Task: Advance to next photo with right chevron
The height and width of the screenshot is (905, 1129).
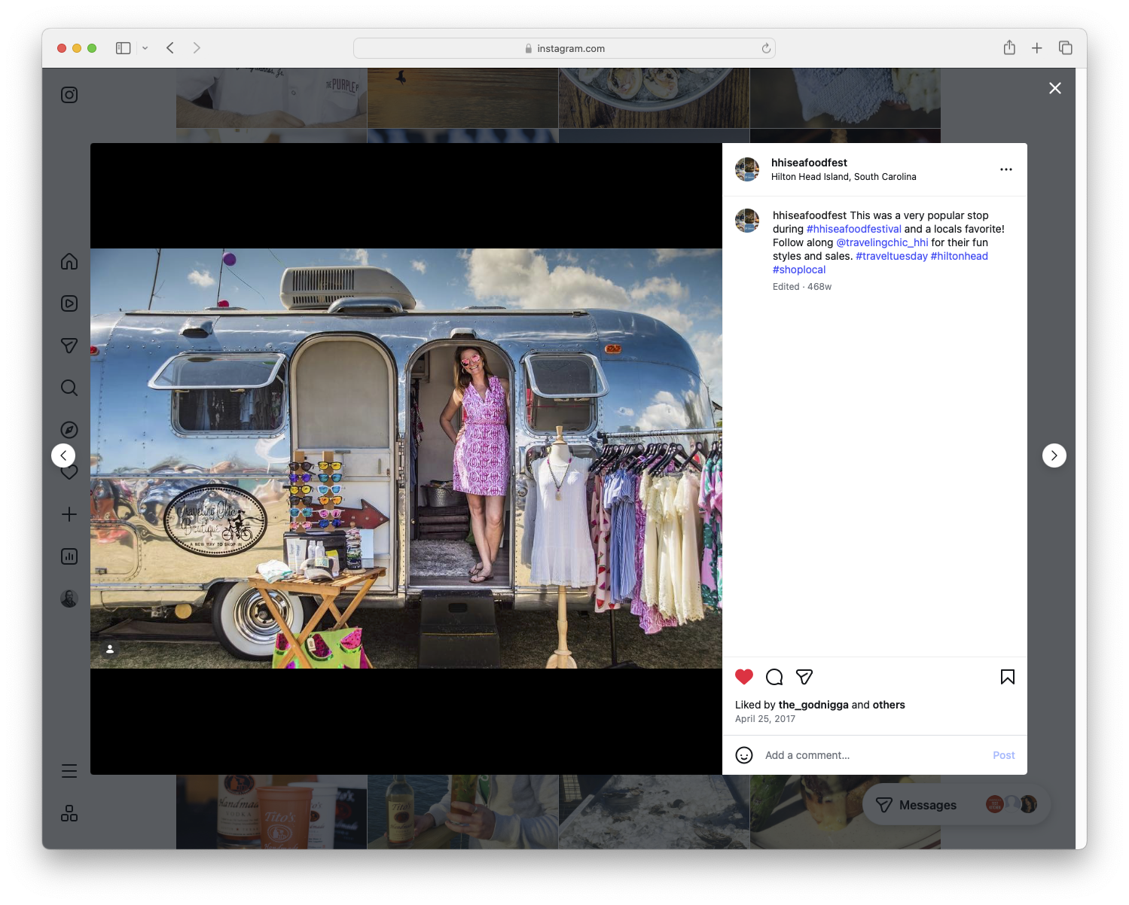Action: [x=1054, y=455]
